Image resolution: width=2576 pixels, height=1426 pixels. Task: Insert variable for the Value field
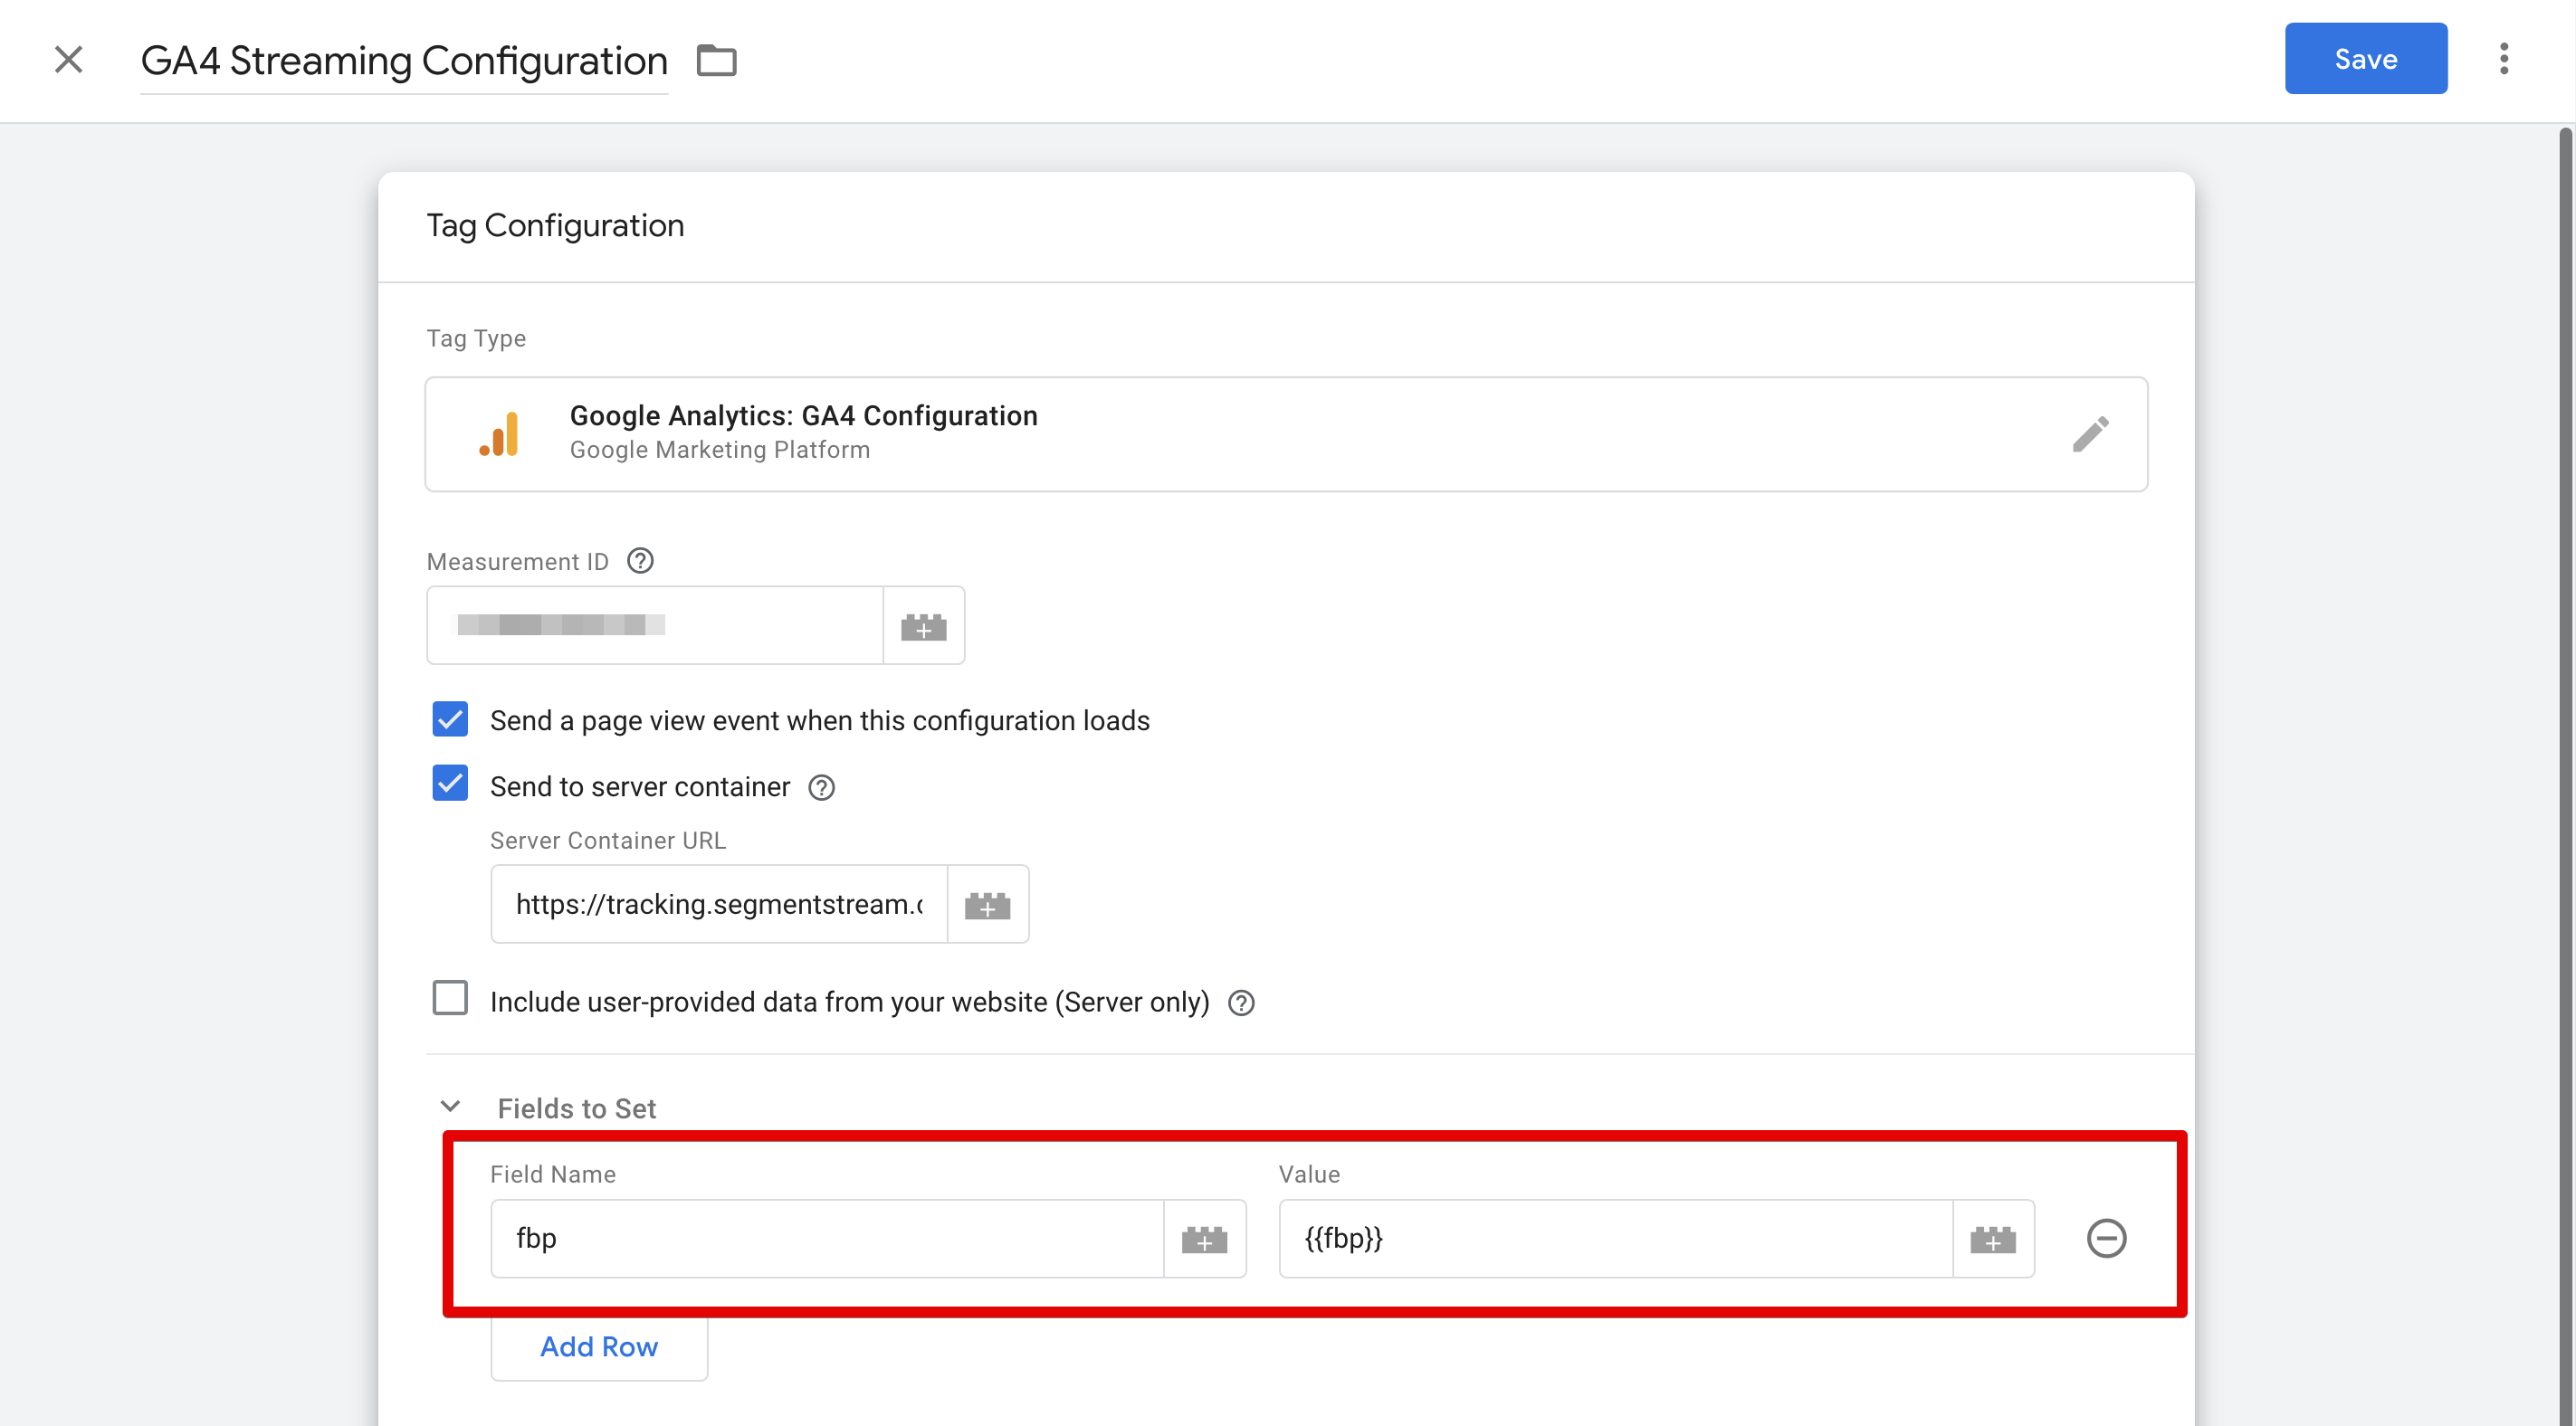tap(1993, 1238)
